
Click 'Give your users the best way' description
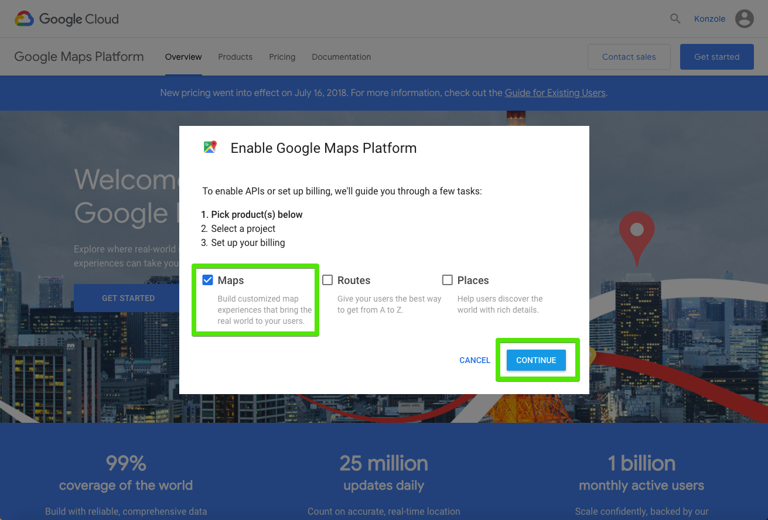[389, 305]
